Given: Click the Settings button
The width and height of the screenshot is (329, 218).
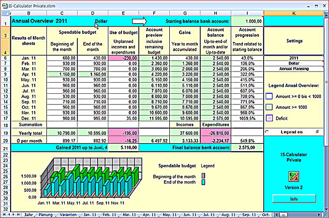Looking at the screenshot, I should [294, 41].
